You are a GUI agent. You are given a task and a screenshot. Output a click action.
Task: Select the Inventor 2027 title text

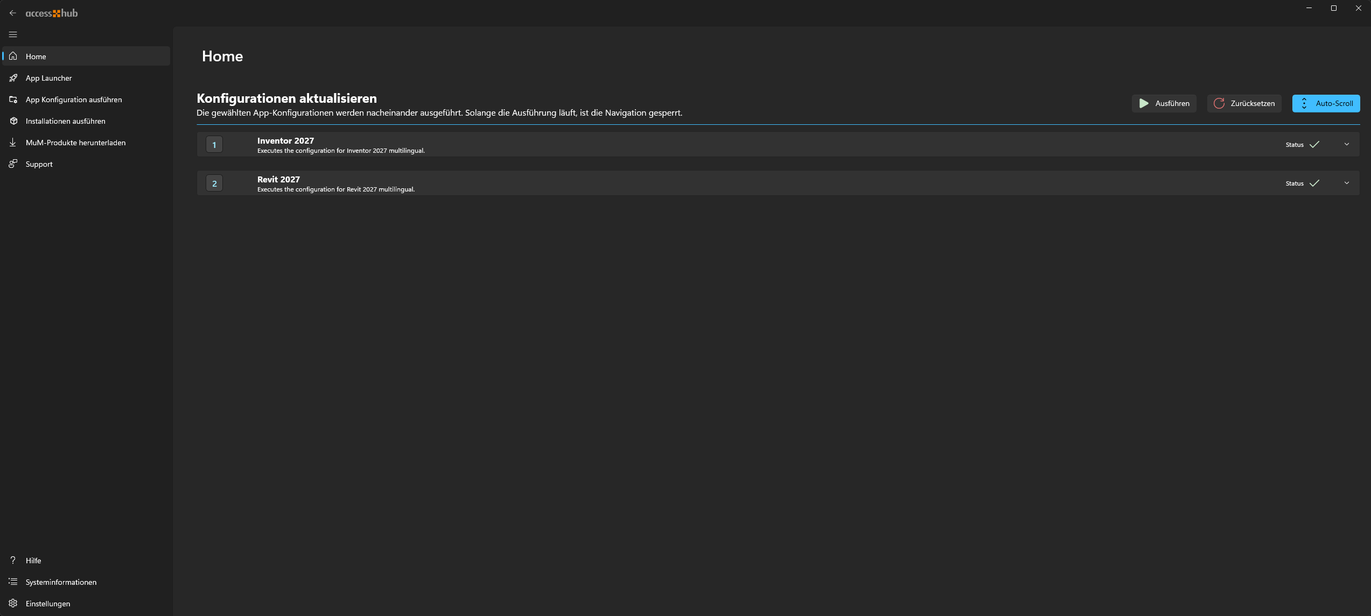click(x=285, y=140)
